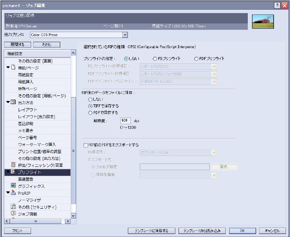Click the 解像度 dpi input field
This screenshot has width=290, height=237.
[125, 120]
